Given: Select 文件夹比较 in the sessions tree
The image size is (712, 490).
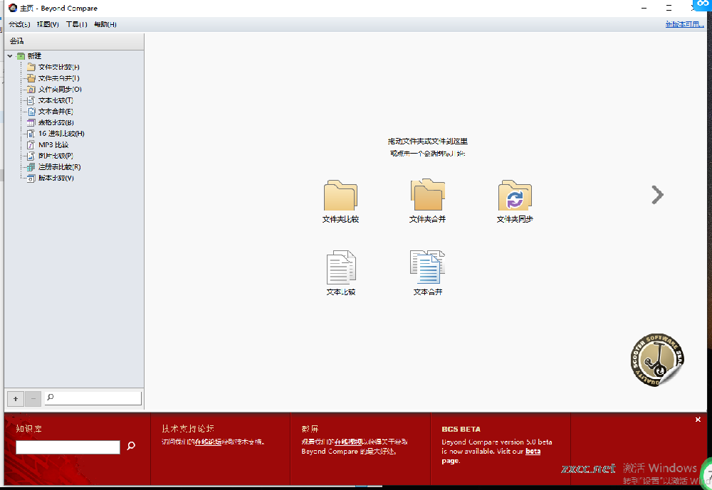Looking at the screenshot, I should pyautogui.click(x=58, y=67).
